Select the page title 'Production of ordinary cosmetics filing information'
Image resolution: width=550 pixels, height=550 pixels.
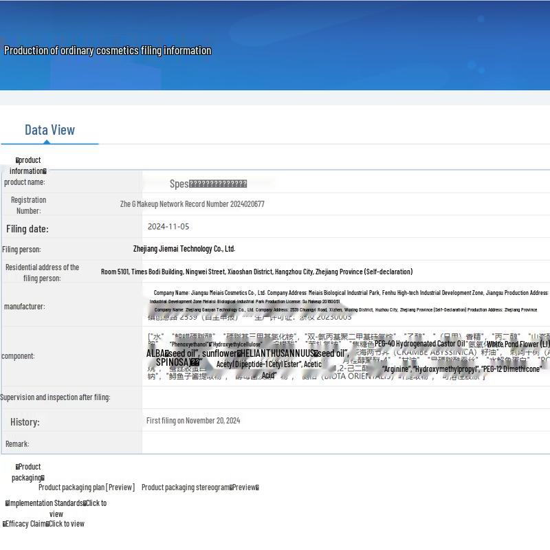tap(108, 50)
